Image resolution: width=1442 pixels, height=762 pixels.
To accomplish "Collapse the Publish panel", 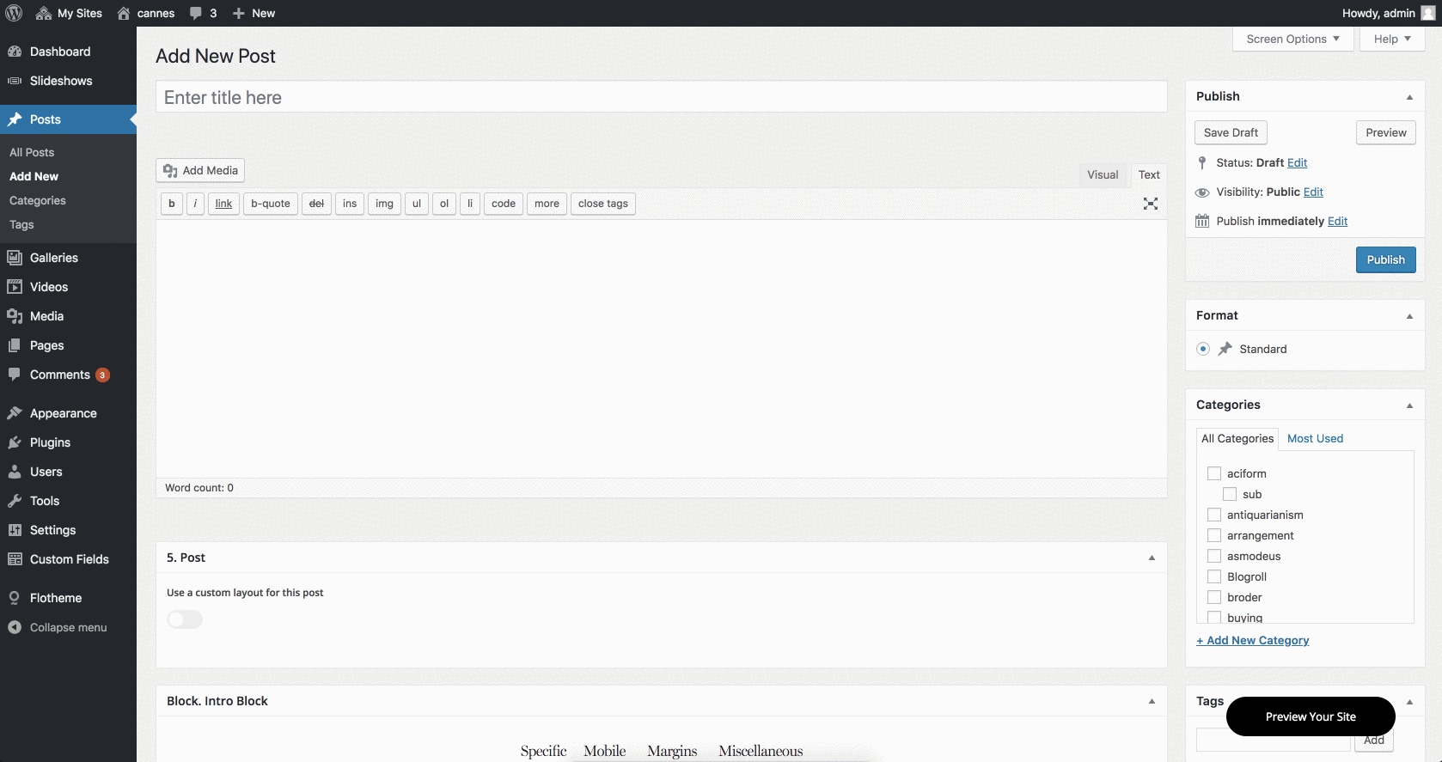I will pos(1409,97).
